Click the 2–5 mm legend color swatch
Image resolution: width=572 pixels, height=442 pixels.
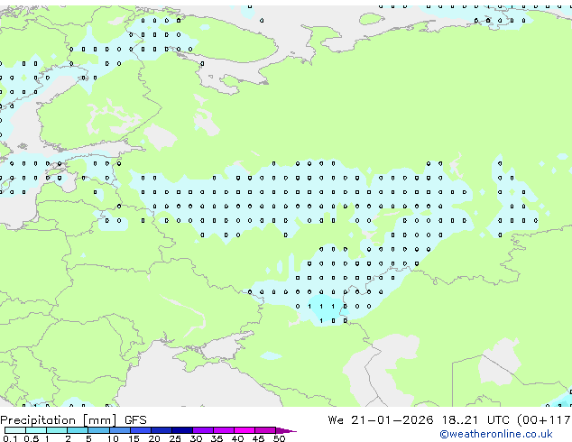coord(78,430)
